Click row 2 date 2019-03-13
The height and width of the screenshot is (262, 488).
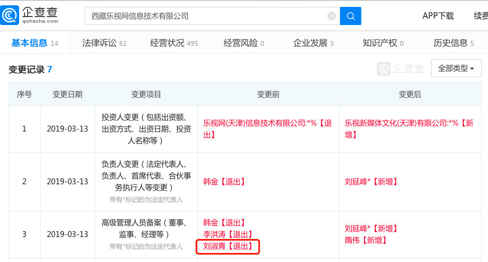point(68,181)
